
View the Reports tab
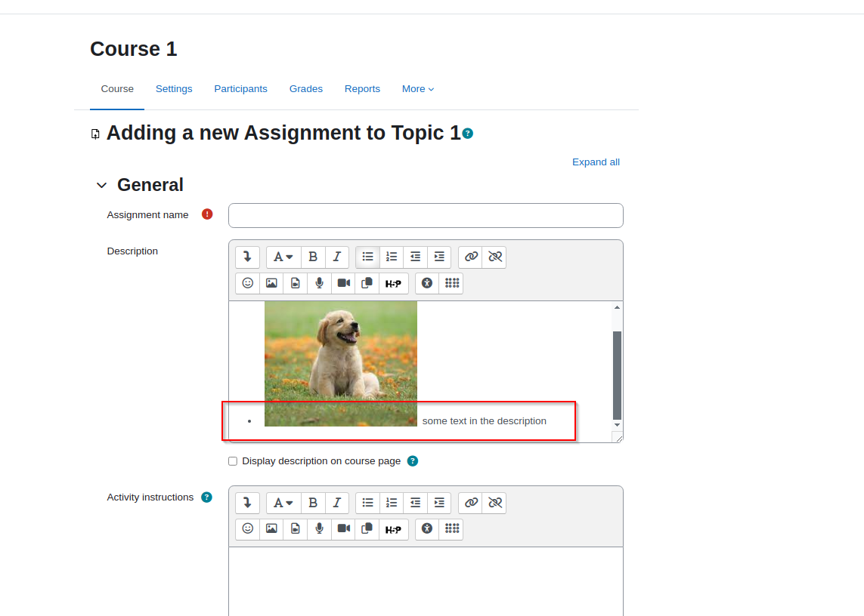pos(362,89)
